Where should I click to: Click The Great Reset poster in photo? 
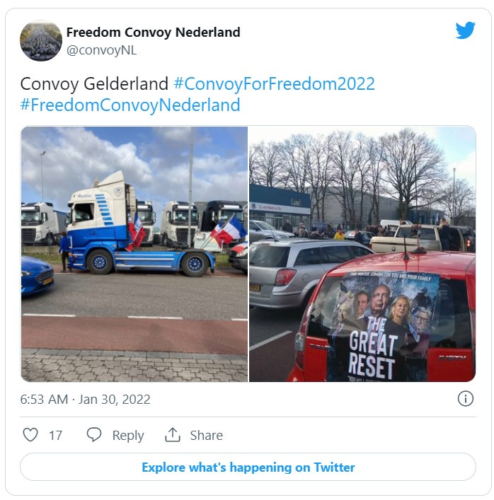[x=383, y=326]
